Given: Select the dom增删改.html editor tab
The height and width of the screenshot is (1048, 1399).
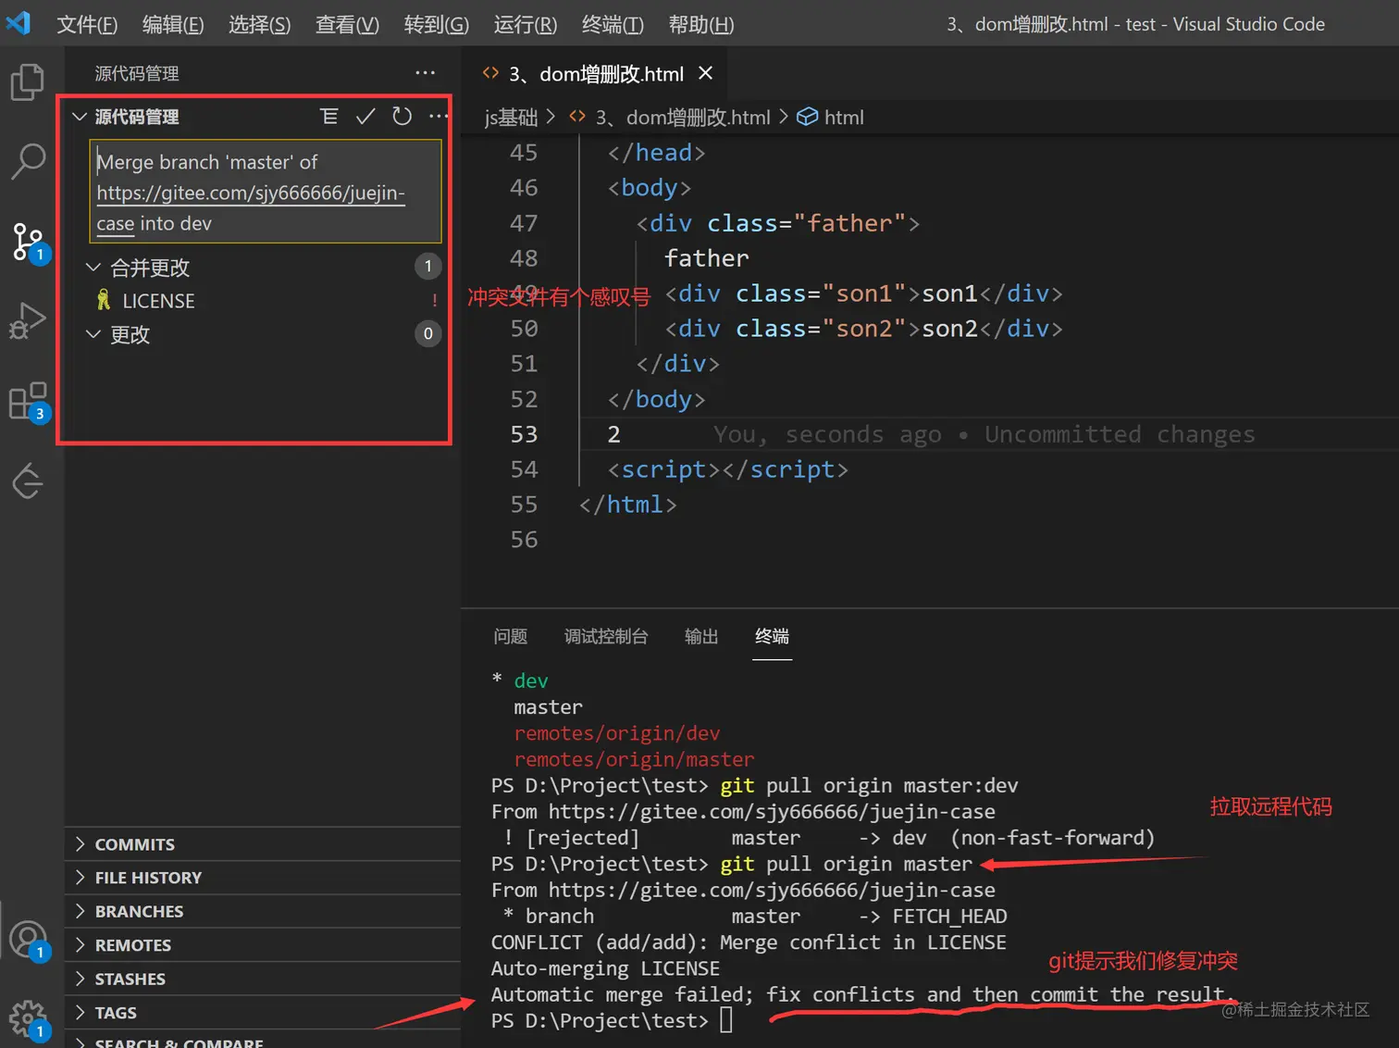Looking at the screenshot, I should click(x=596, y=73).
